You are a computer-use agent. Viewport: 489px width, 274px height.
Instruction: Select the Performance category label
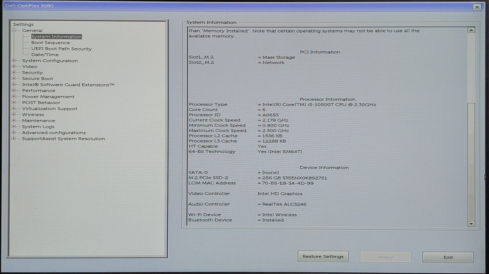click(x=39, y=90)
